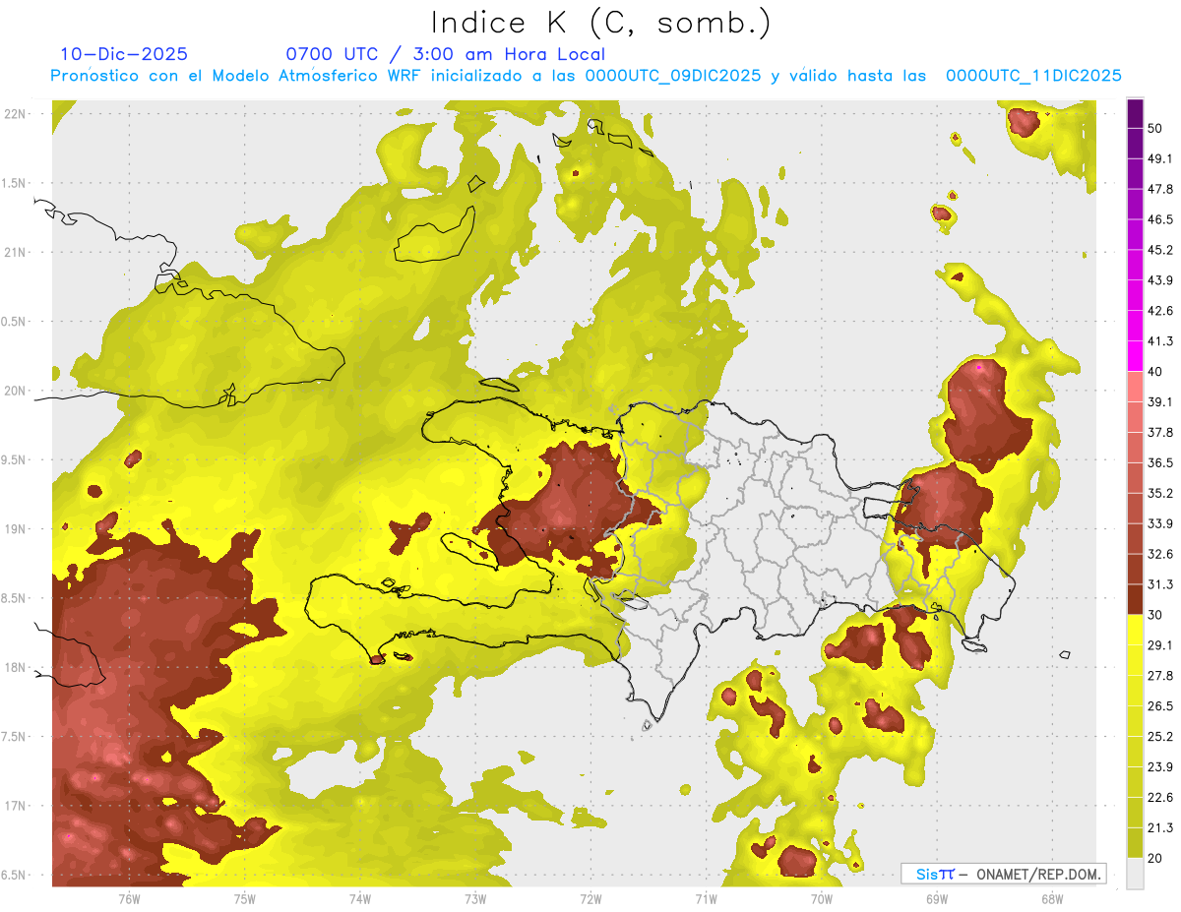This screenshot has height=912, width=1181.
Task: Click the legend value "21.3"
Action: [x=1160, y=828]
